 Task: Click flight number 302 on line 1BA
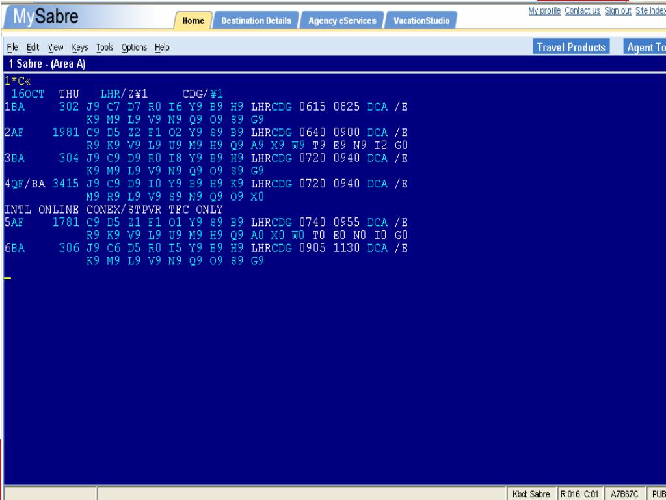click(x=69, y=107)
